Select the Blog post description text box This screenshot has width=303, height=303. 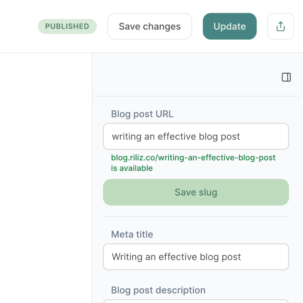click(196, 301)
